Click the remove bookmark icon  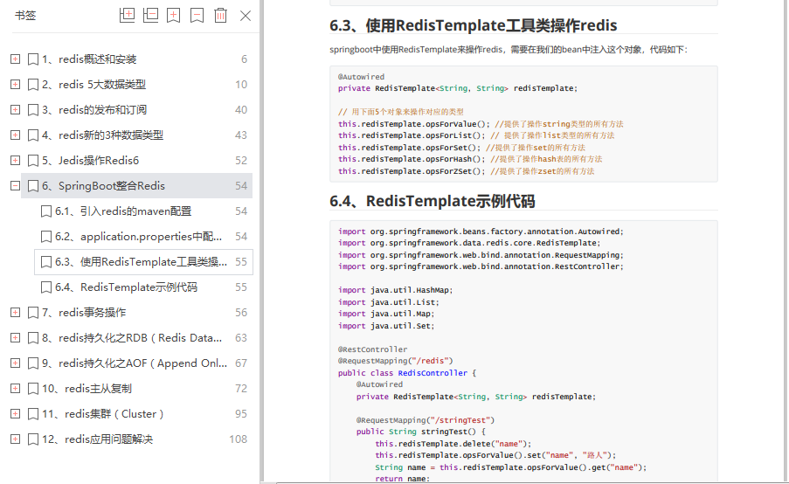197,16
